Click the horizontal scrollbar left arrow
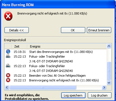Screen dimensions: 116x101 point(7,88)
